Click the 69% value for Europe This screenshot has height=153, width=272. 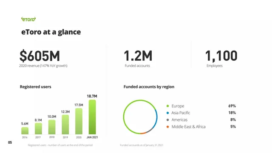tap(232, 106)
